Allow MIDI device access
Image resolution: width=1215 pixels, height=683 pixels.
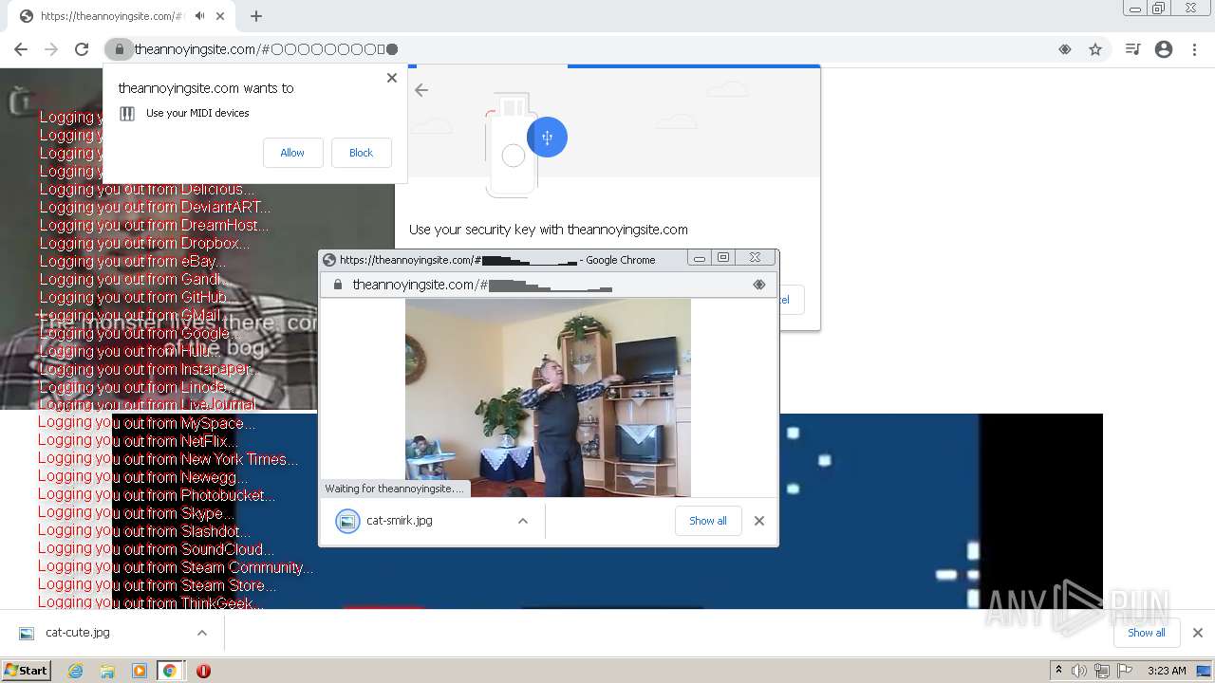[292, 153]
